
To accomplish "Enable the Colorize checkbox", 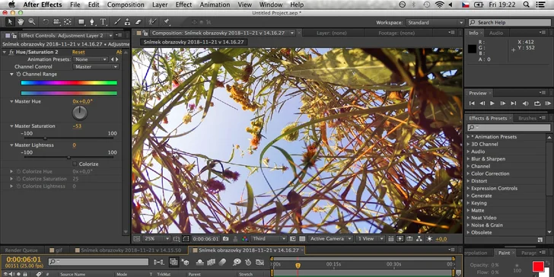I will [x=75, y=164].
